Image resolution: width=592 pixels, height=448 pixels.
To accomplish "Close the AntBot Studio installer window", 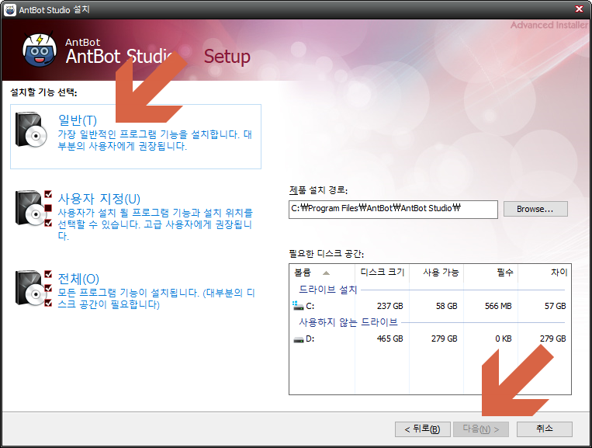I will (x=579, y=9).
